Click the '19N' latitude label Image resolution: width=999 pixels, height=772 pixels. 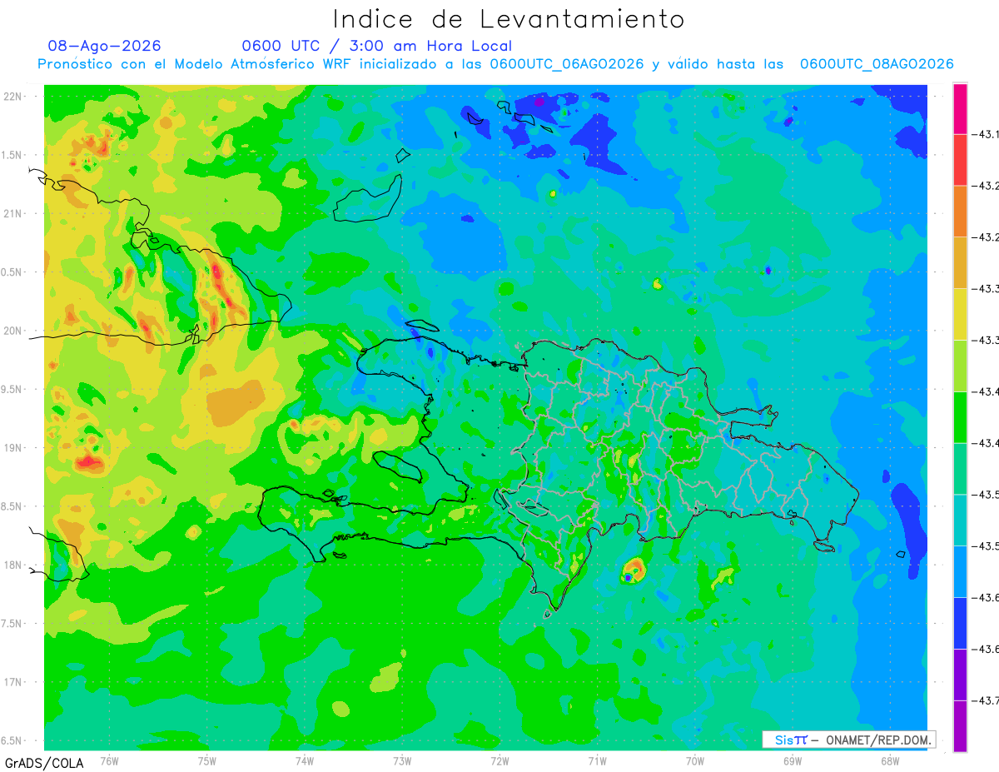tap(13, 448)
